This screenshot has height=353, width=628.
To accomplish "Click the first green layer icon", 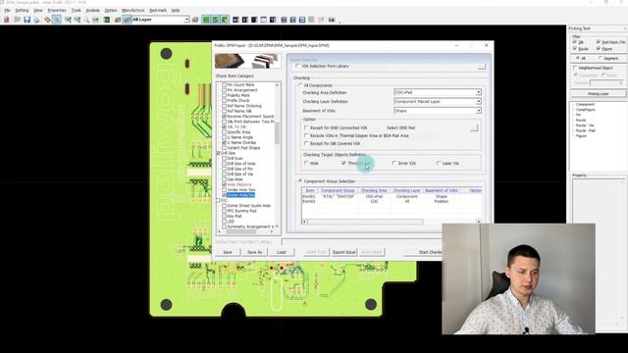I will (x=206, y=20).
